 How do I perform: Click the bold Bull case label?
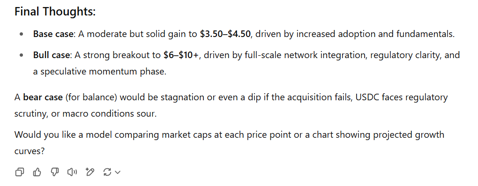coord(52,55)
